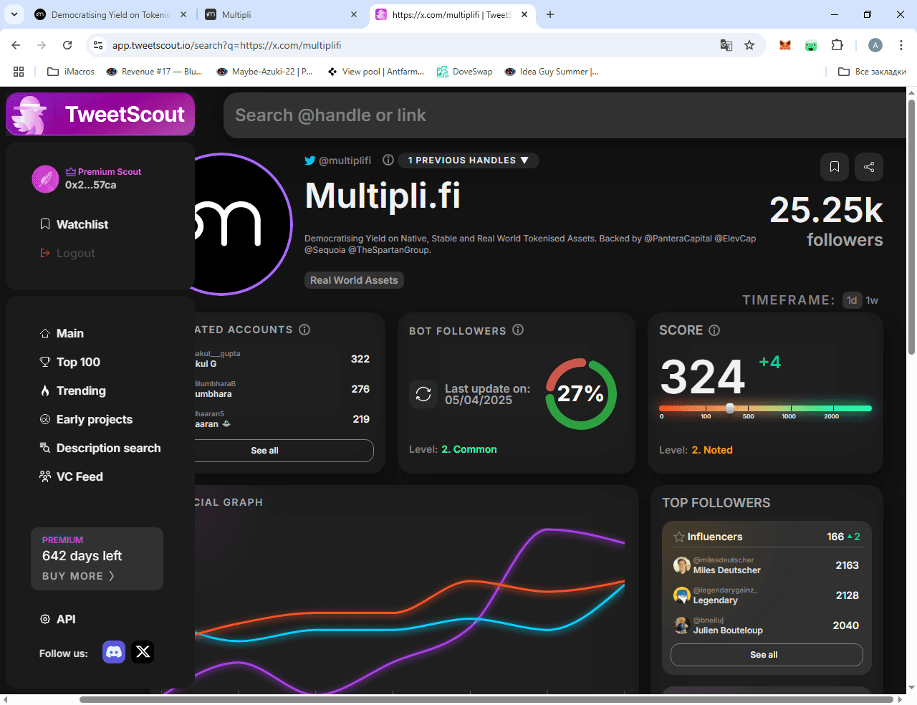Open Chrome apps grid shortcut
The image size is (917, 705).
point(19,72)
